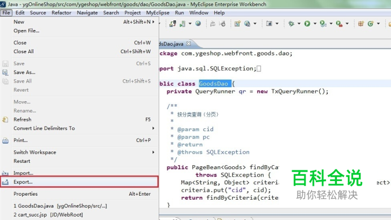Click the Save All menu entry

[x=79, y=81]
